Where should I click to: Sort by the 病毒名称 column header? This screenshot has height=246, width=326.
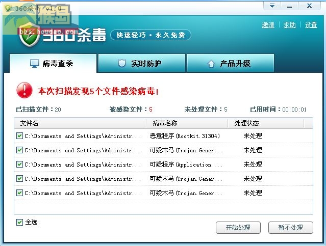[187, 123]
